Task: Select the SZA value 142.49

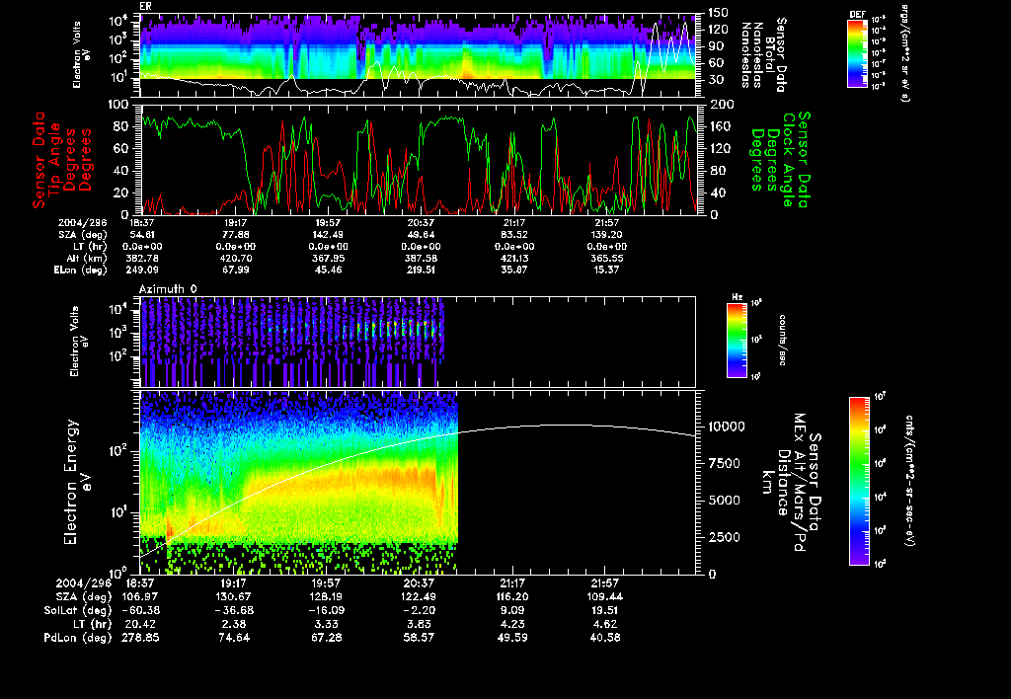Action: [327, 237]
